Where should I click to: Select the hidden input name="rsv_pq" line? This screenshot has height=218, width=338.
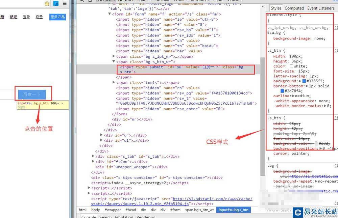tap(184, 93)
